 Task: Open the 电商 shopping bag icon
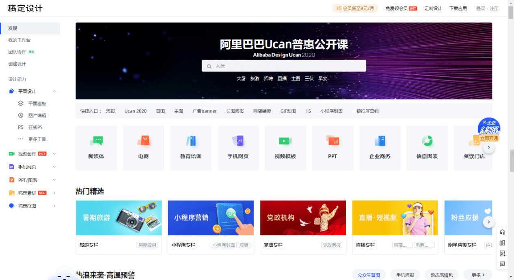pyautogui.click(x=143, y=141)
